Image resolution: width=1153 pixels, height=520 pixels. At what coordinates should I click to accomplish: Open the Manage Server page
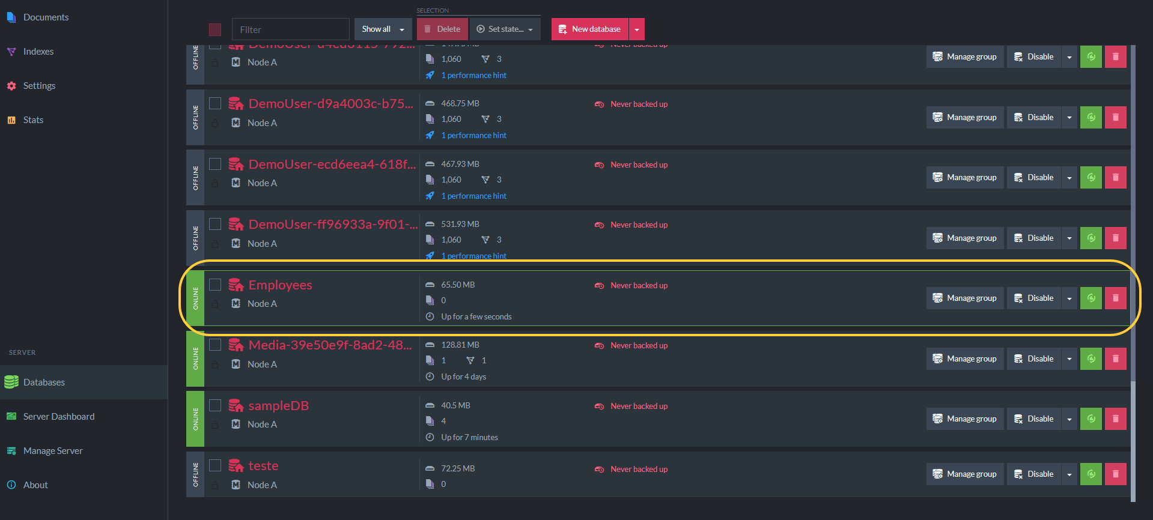click(84, 451)
